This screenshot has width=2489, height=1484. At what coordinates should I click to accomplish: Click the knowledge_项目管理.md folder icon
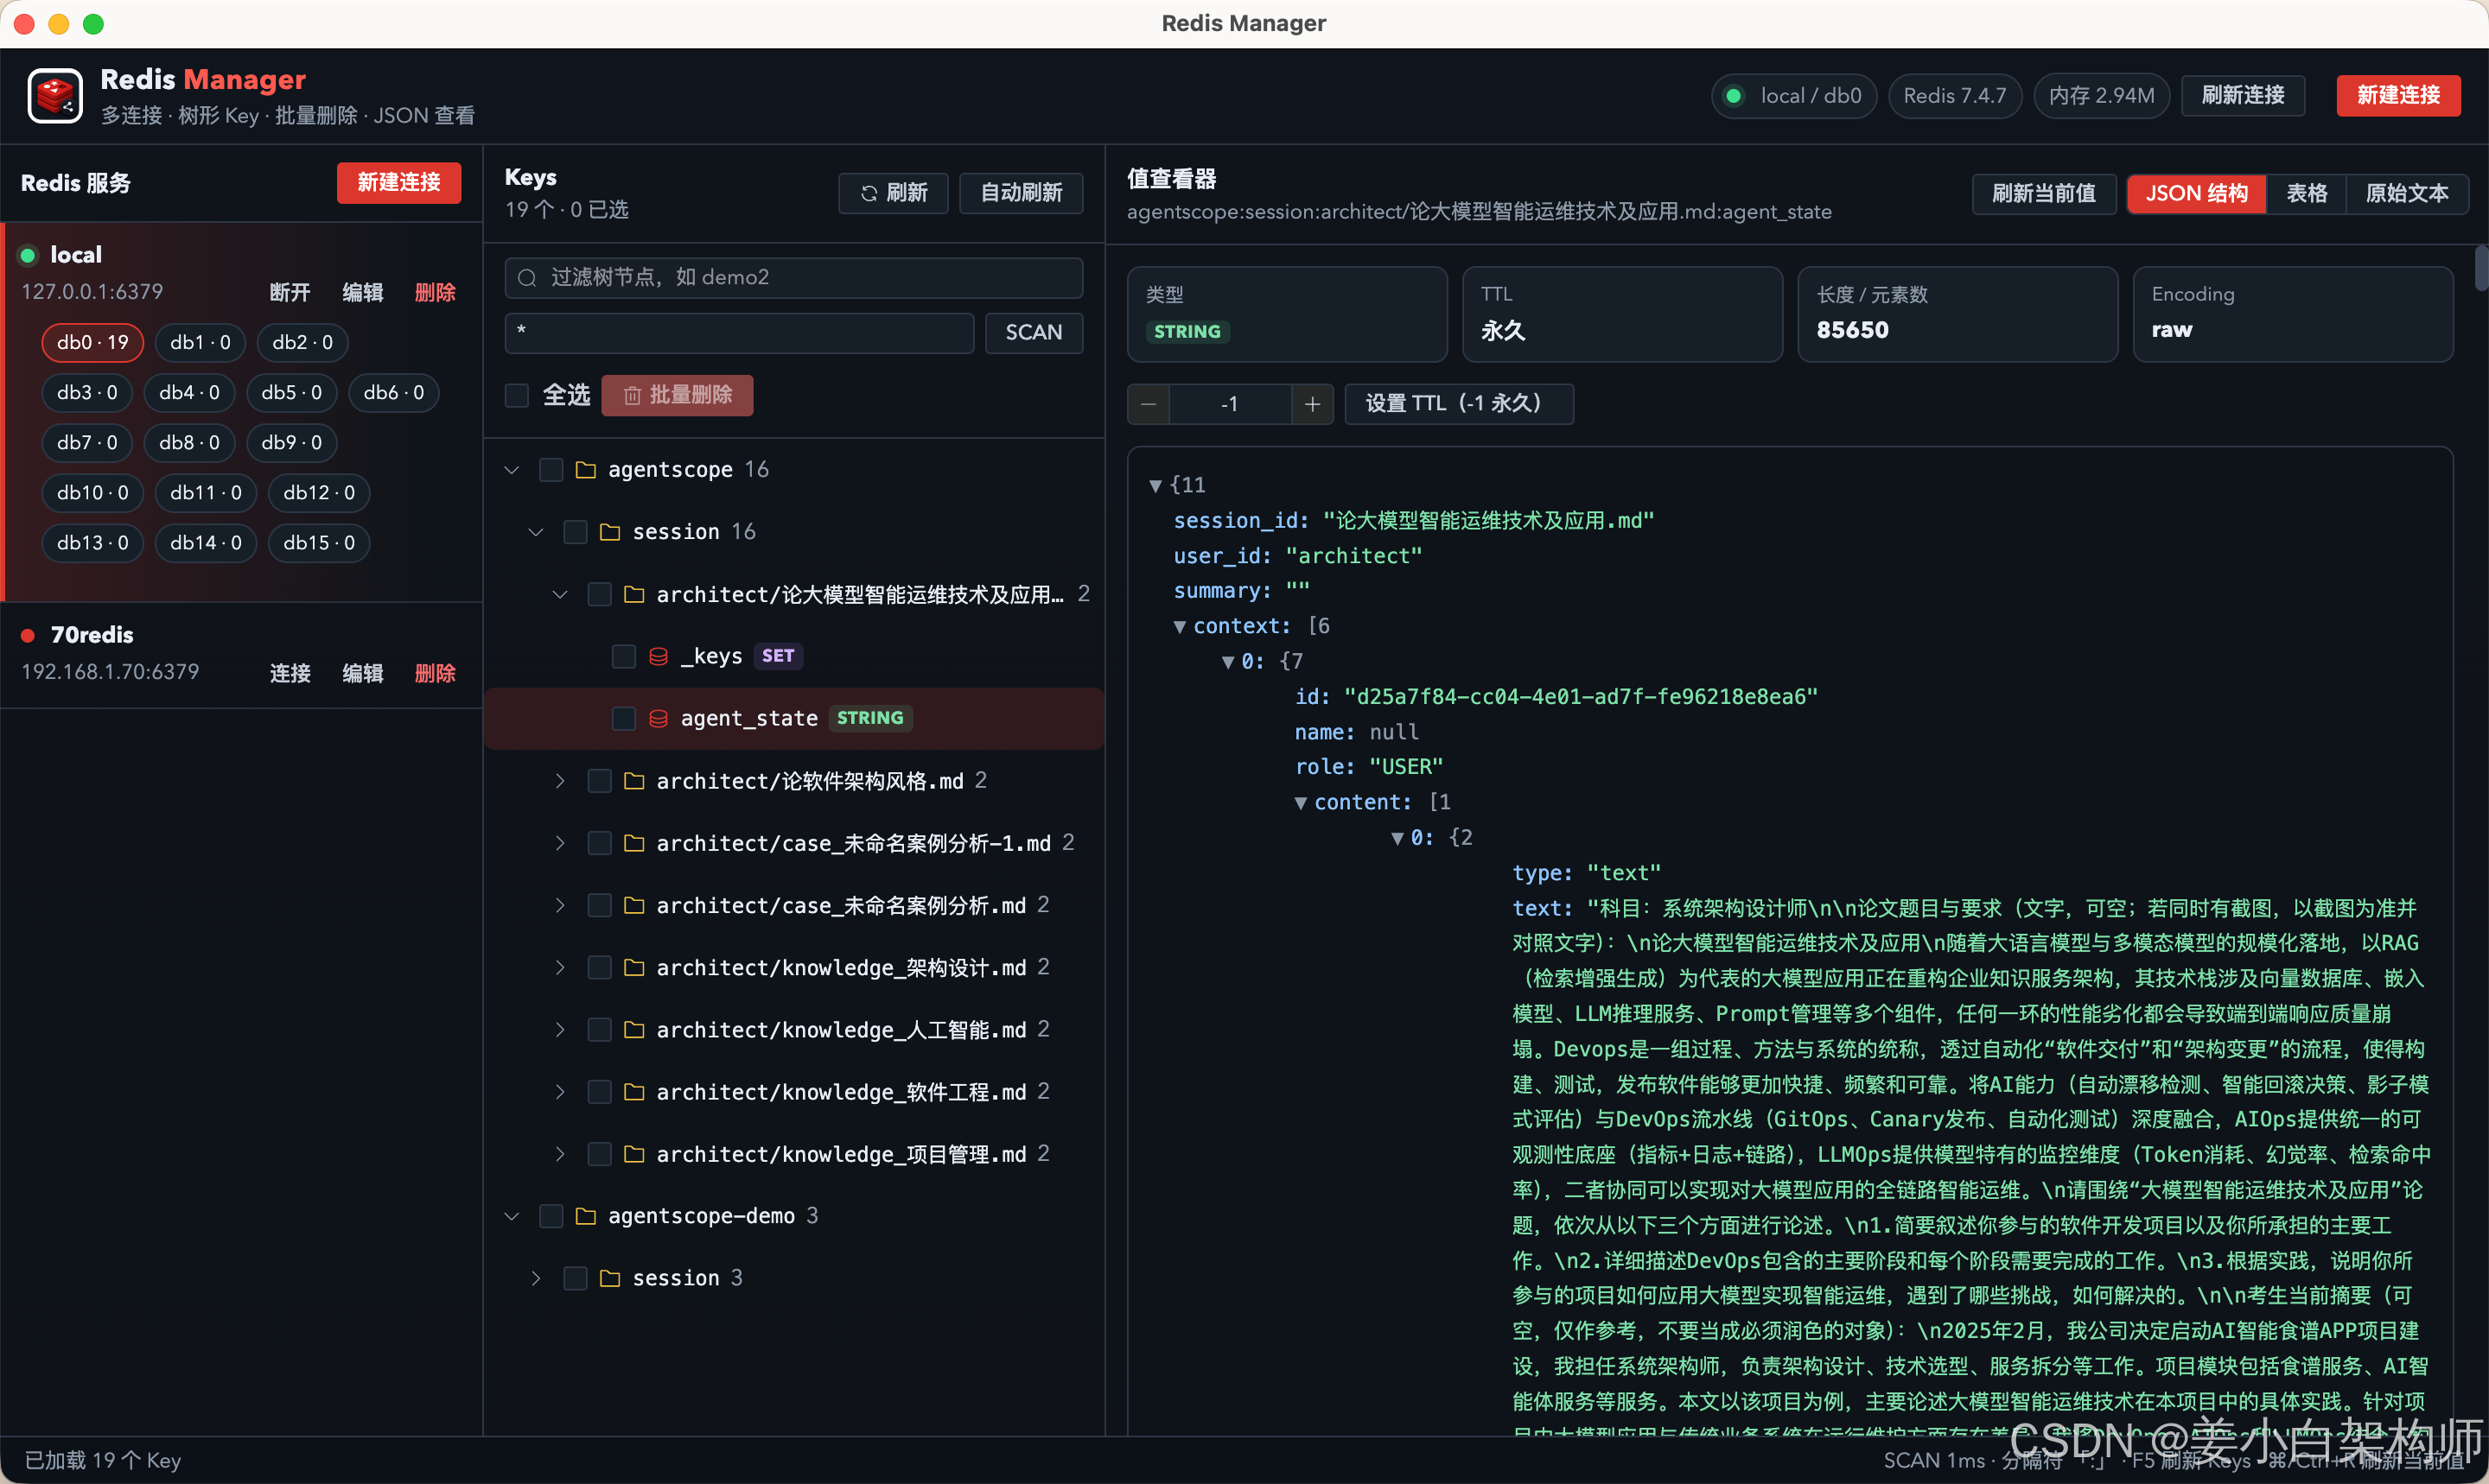[x=634, y=1154]
